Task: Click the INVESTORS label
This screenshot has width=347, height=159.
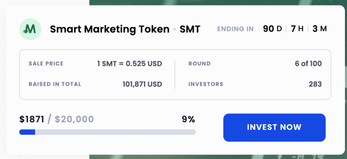Action: [x=206, y=84]
